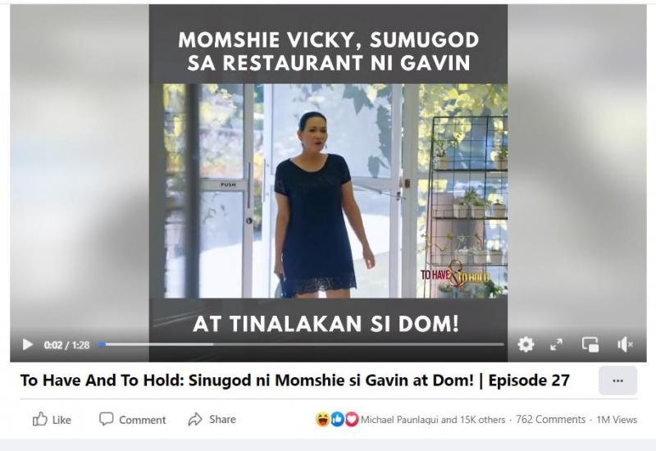Open the three-dot more options menu
Image resolution: width=656 pixels, height=451 pixels.
pyautogui.click(x=617, y=380)
